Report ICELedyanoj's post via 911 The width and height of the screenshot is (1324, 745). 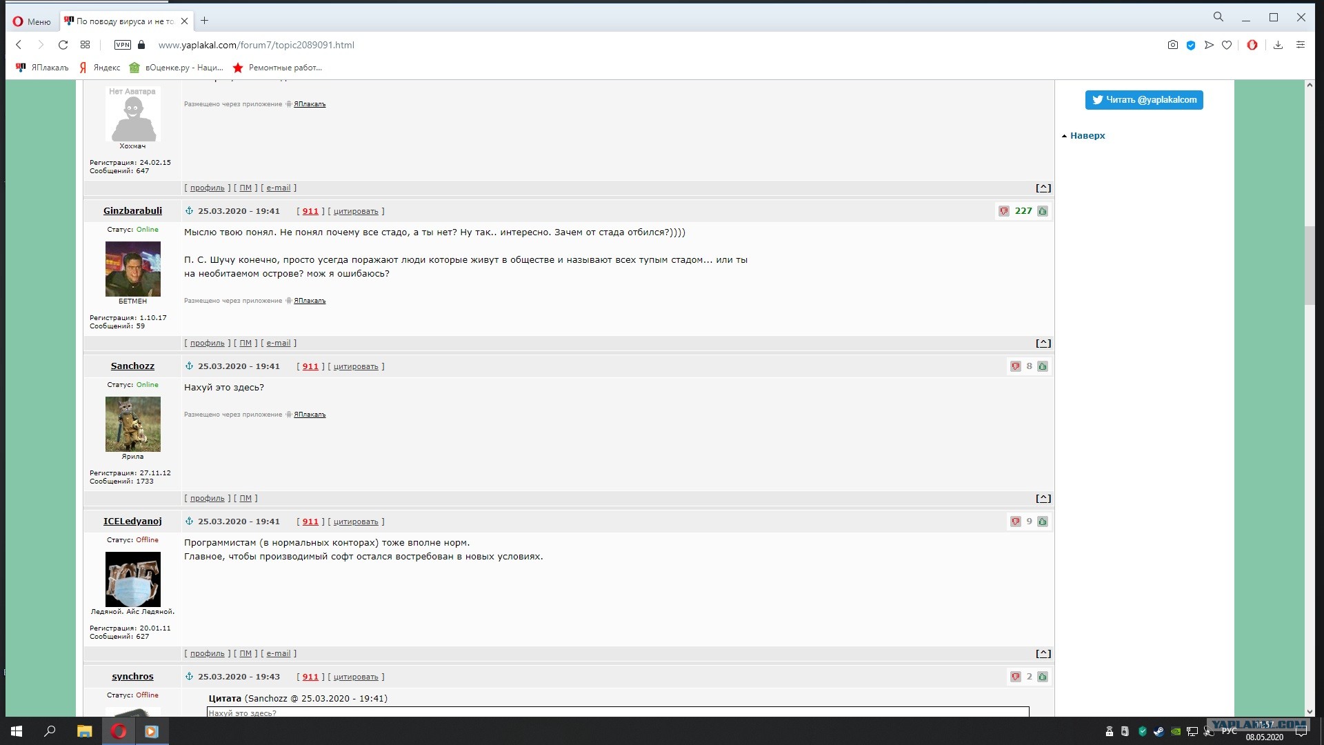(x=310, y=521)
